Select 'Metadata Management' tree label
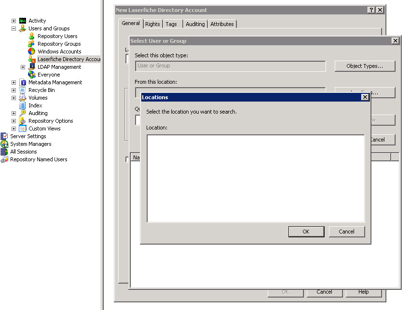The width and height of the screenshot is (409, 310). point(55,82)
